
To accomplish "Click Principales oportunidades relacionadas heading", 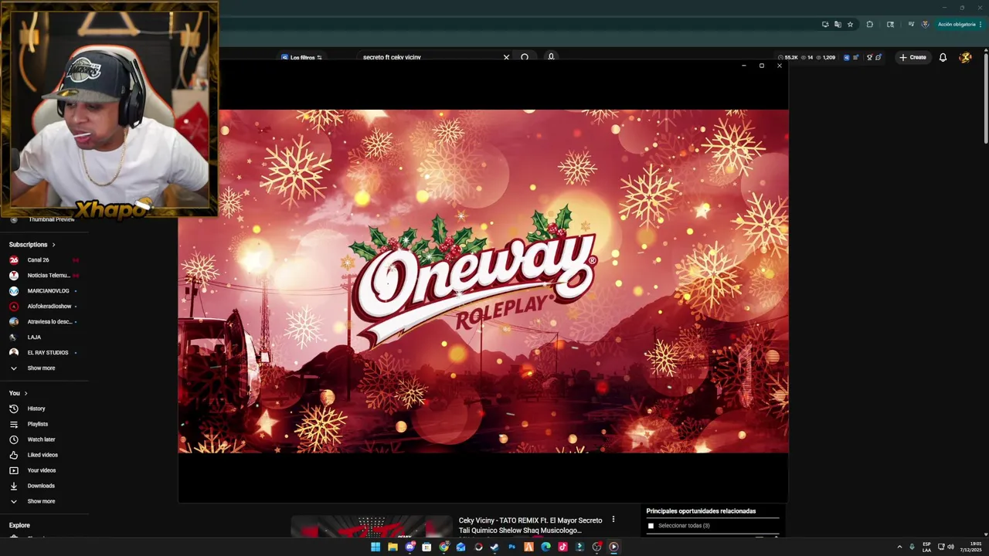I will 701,510.
